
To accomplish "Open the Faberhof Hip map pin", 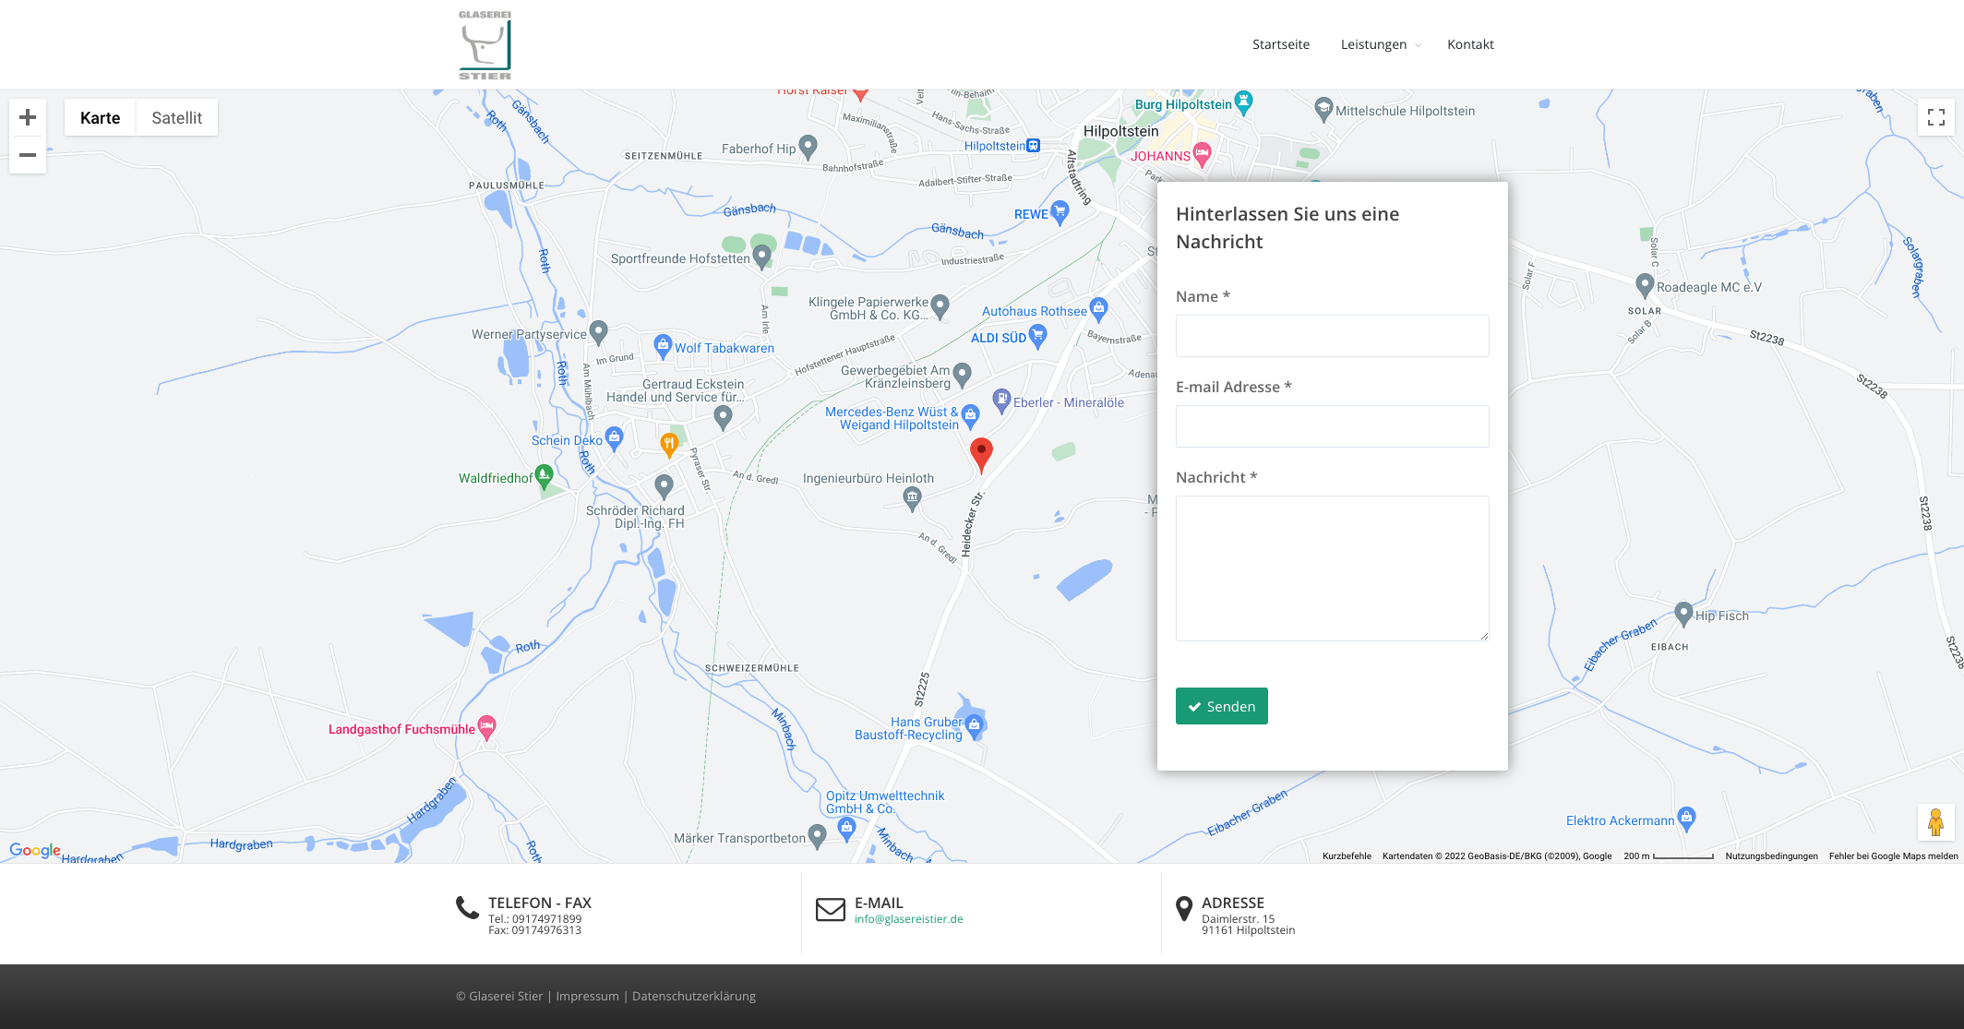I will pyautogui.click(x=808, y=147).
